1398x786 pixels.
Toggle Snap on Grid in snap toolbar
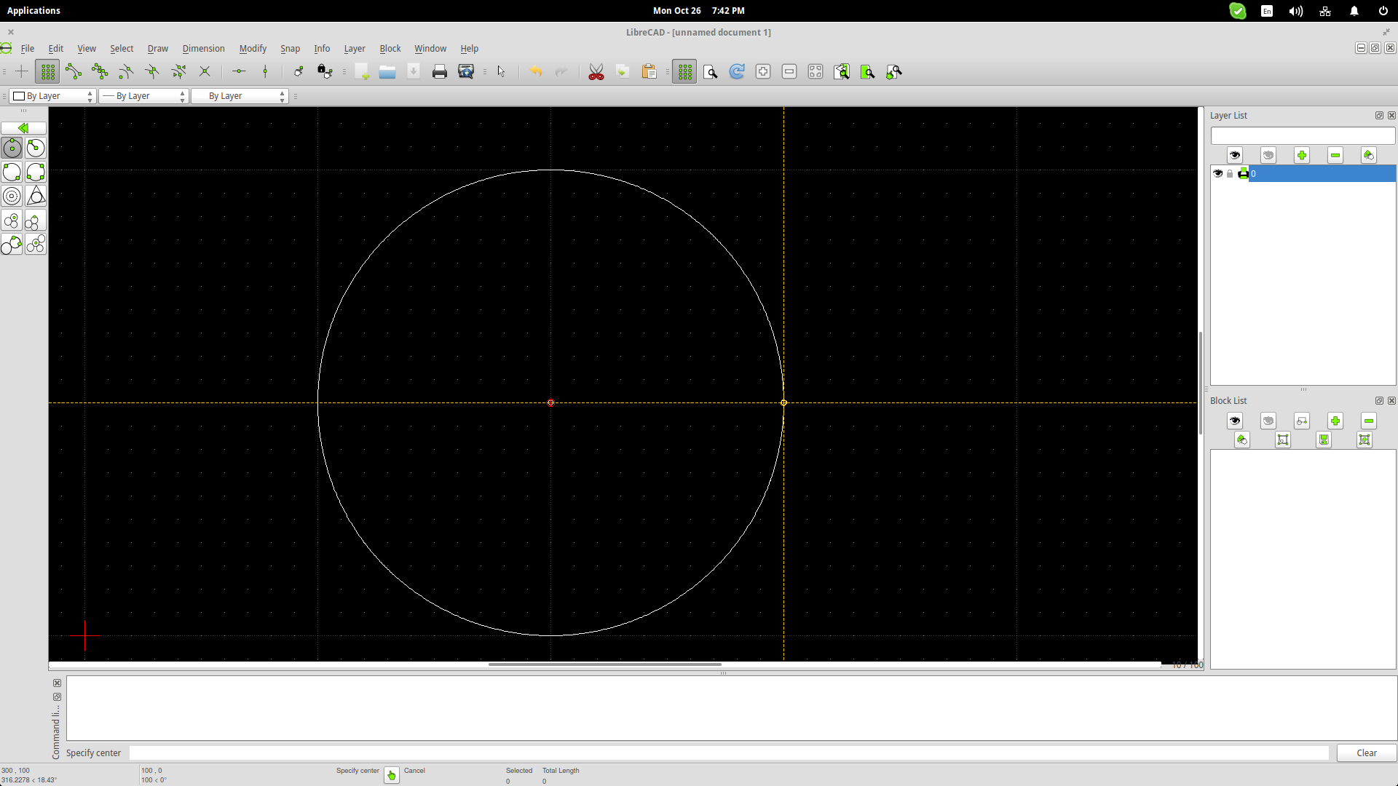(x=47, y=71)
